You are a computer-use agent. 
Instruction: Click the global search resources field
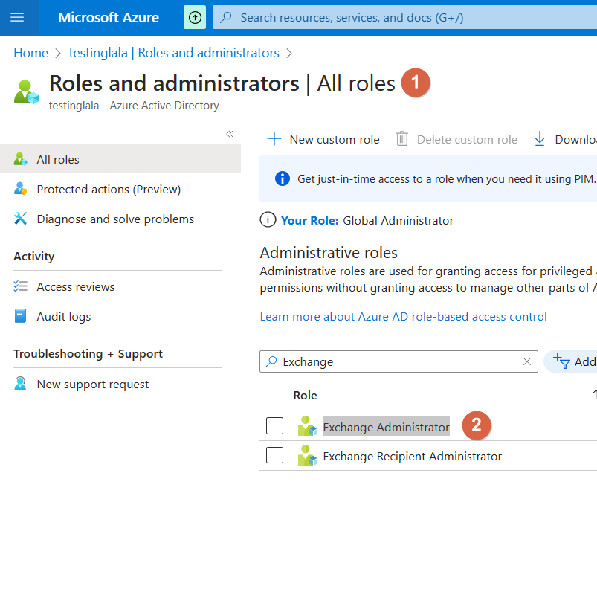[x=401, y=17]
